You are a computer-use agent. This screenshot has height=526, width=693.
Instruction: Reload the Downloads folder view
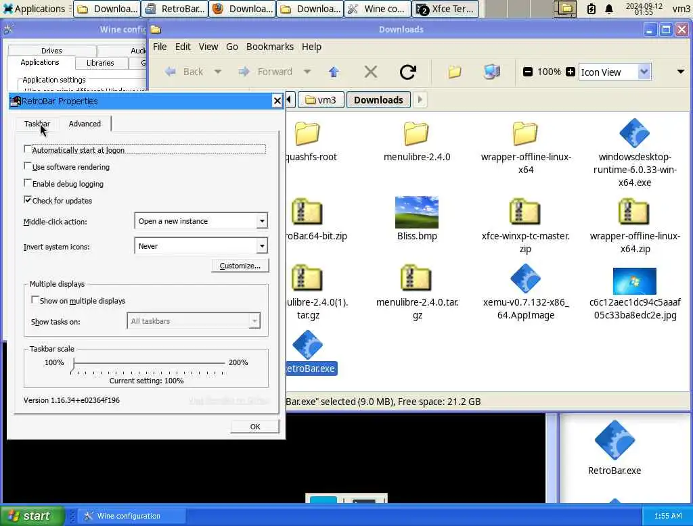point(407,72)
